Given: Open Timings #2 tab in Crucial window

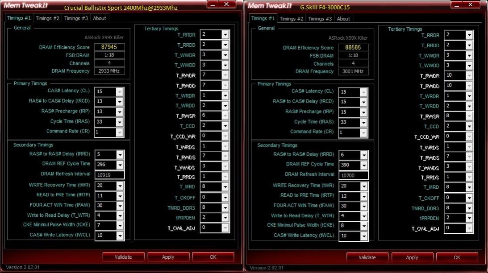Looking at the screenshot, I should click(x=47, y=18).
